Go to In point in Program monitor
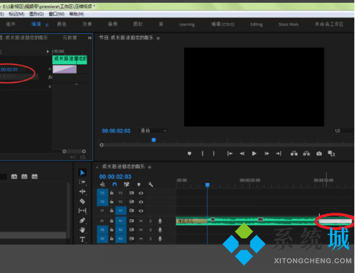 click(230, 153)
